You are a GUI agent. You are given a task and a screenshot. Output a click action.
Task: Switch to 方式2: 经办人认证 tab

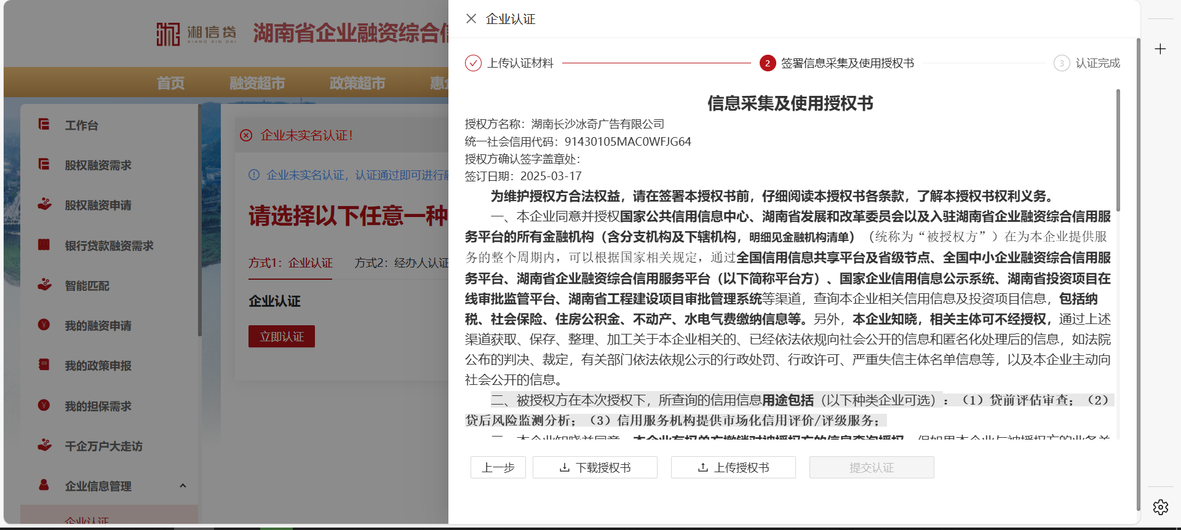[401, 263]
